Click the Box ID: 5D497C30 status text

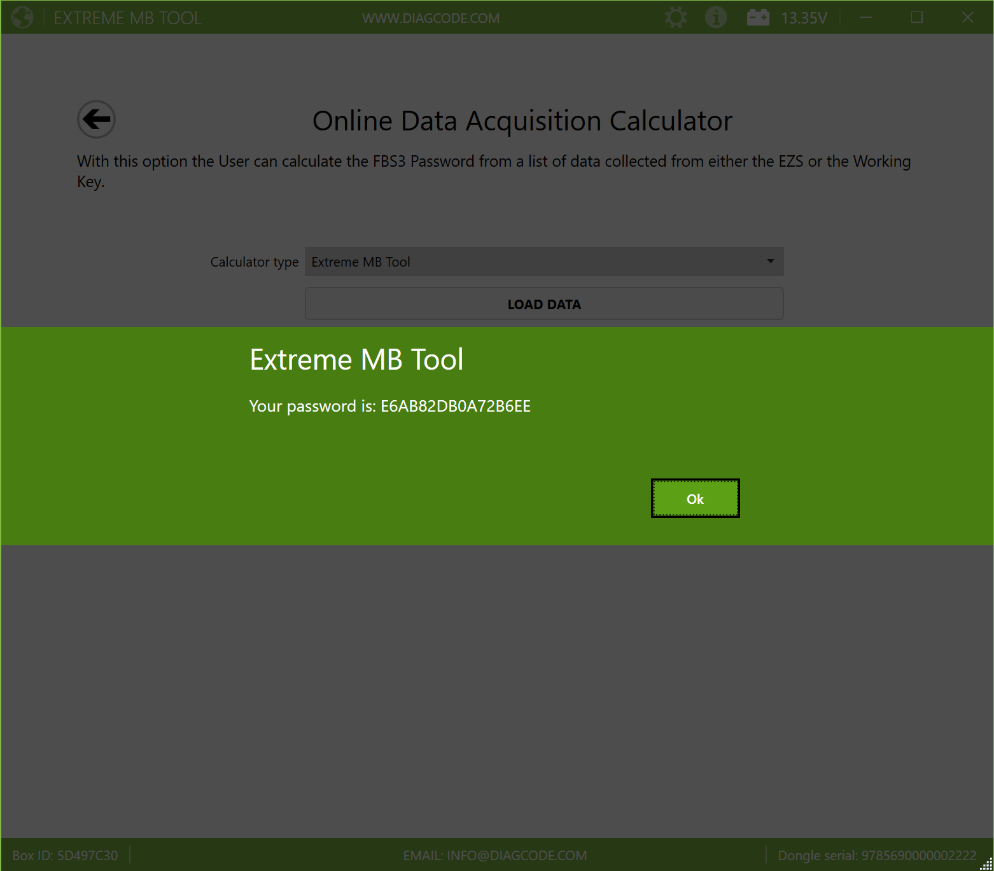point(65,855)
